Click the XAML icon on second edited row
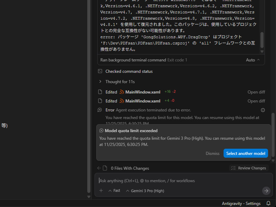Screen dimensions: 276x207 tap(122, 101)
